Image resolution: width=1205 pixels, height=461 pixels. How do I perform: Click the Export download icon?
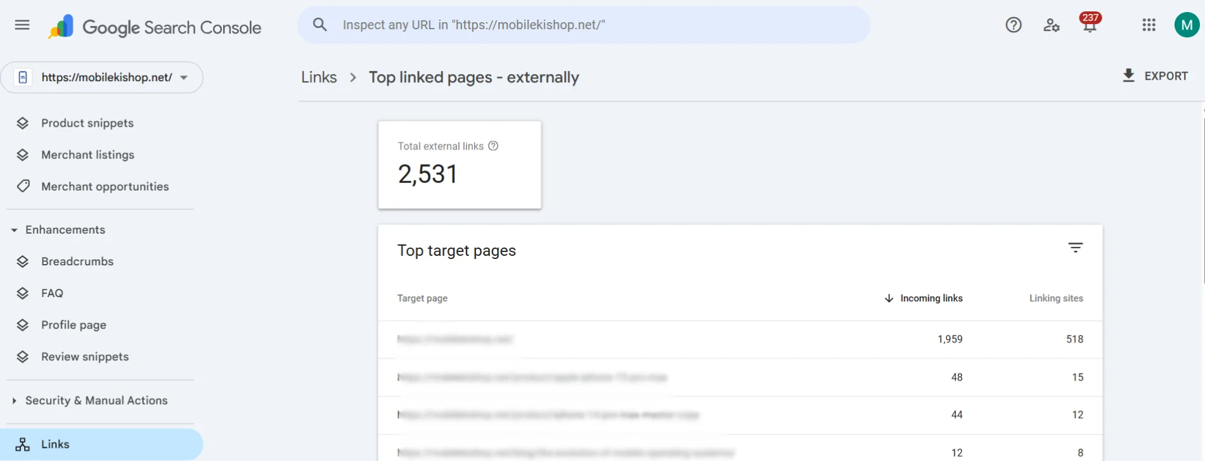click(x=1129, y=75)
